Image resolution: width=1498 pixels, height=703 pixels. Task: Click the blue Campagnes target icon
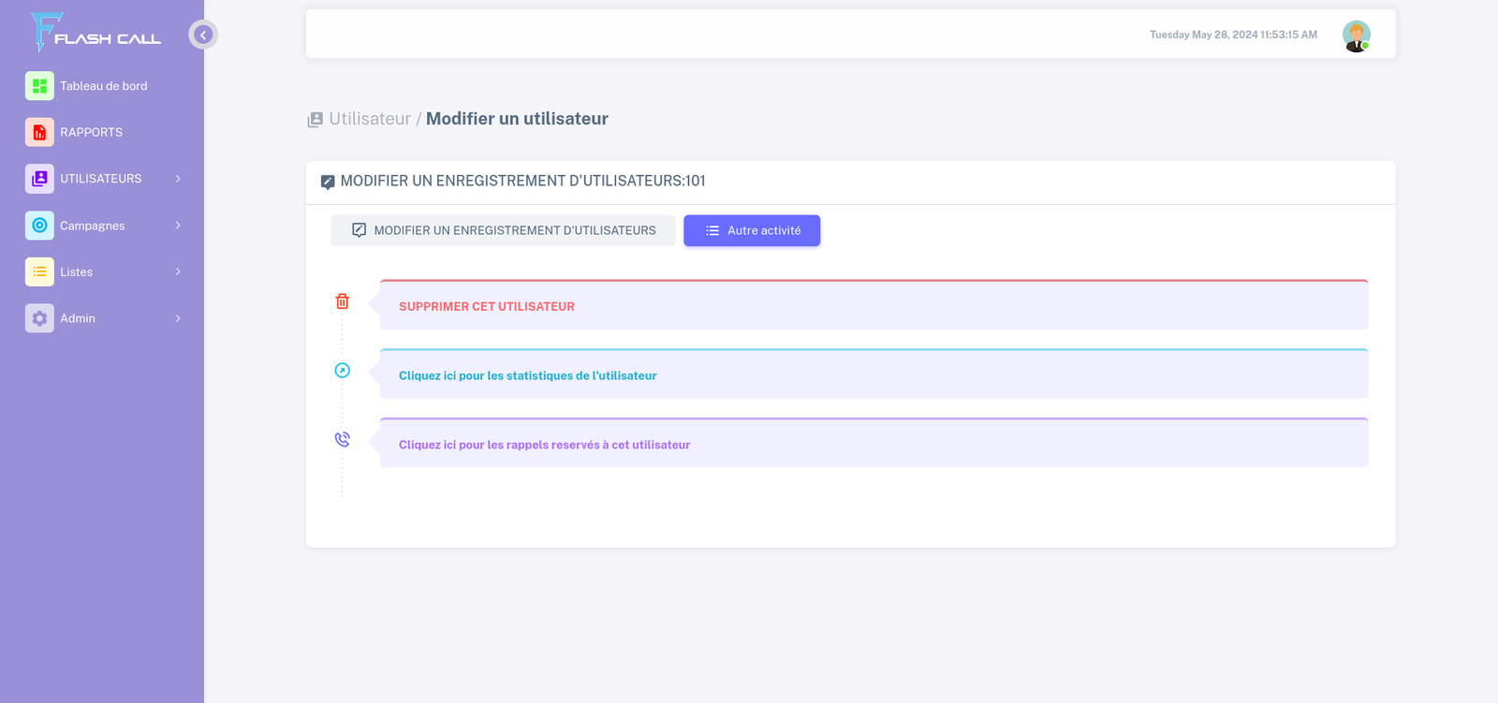tap(39, 226)
